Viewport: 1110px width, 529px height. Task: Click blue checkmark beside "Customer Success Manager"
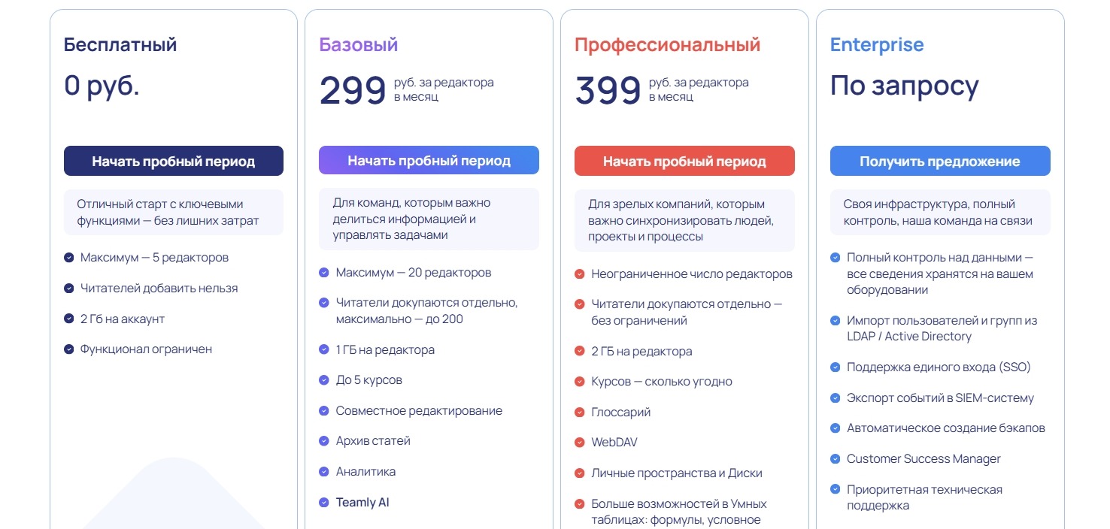835,458
